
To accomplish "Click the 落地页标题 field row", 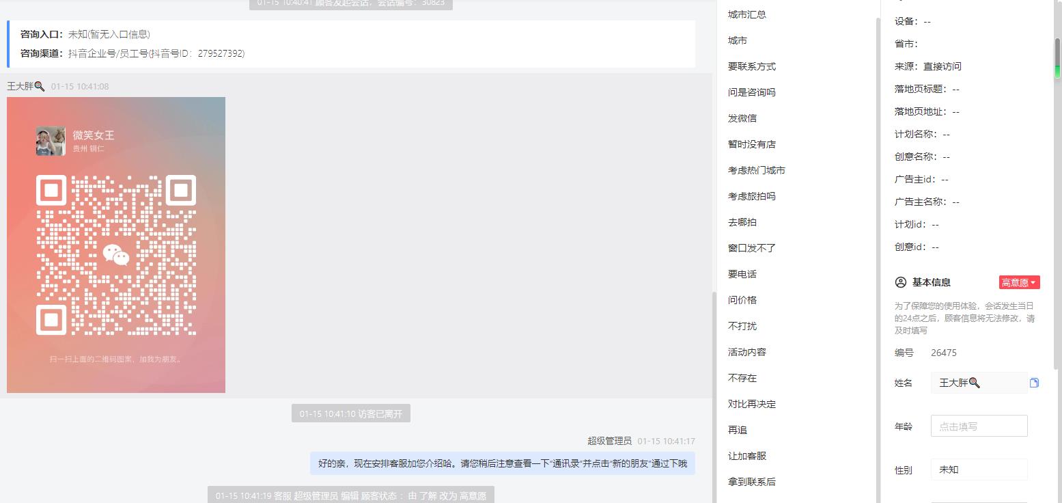I will coord(927,89).
